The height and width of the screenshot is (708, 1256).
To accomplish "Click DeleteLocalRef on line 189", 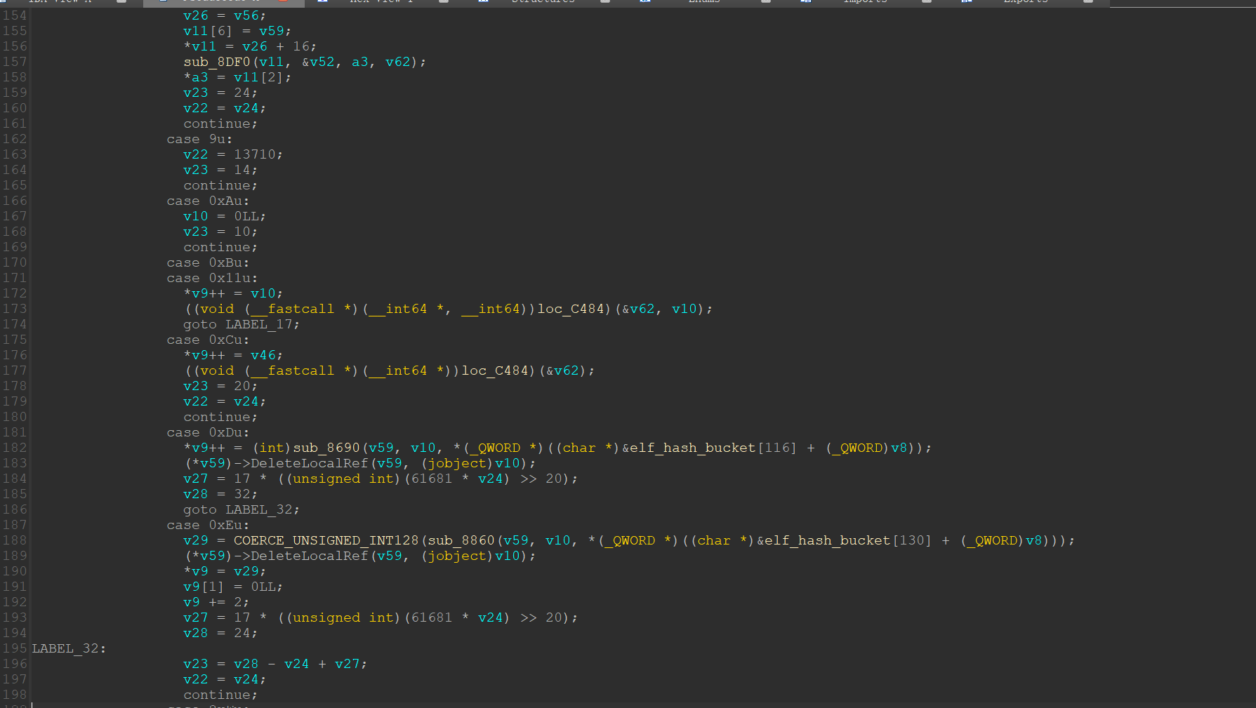I will 310,556.
